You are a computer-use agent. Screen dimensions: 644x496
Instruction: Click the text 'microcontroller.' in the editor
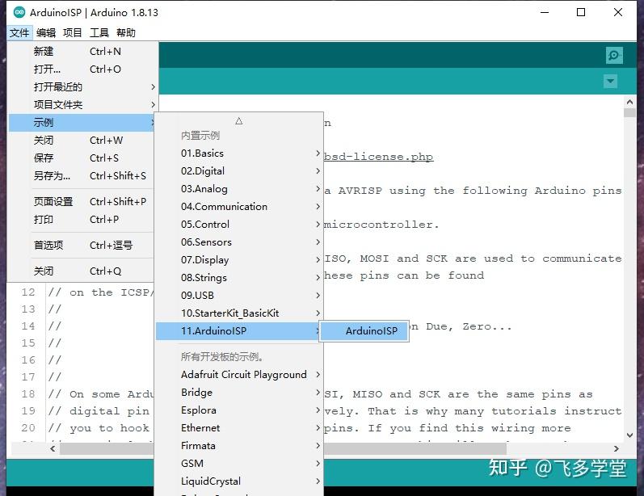[381, 225]
